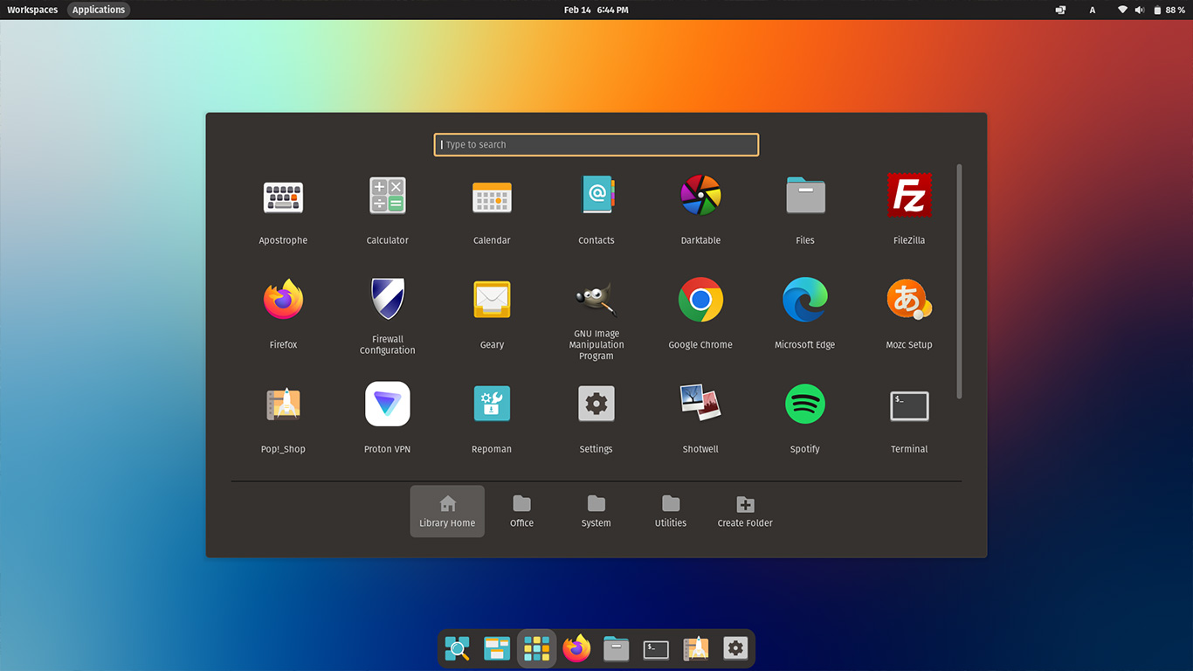Launch Darktable photo editor

click(x=700, y=208)
